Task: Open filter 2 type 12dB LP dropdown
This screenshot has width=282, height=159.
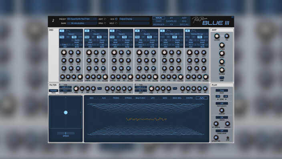Action: pyautogui.click(x=141, y=87)
